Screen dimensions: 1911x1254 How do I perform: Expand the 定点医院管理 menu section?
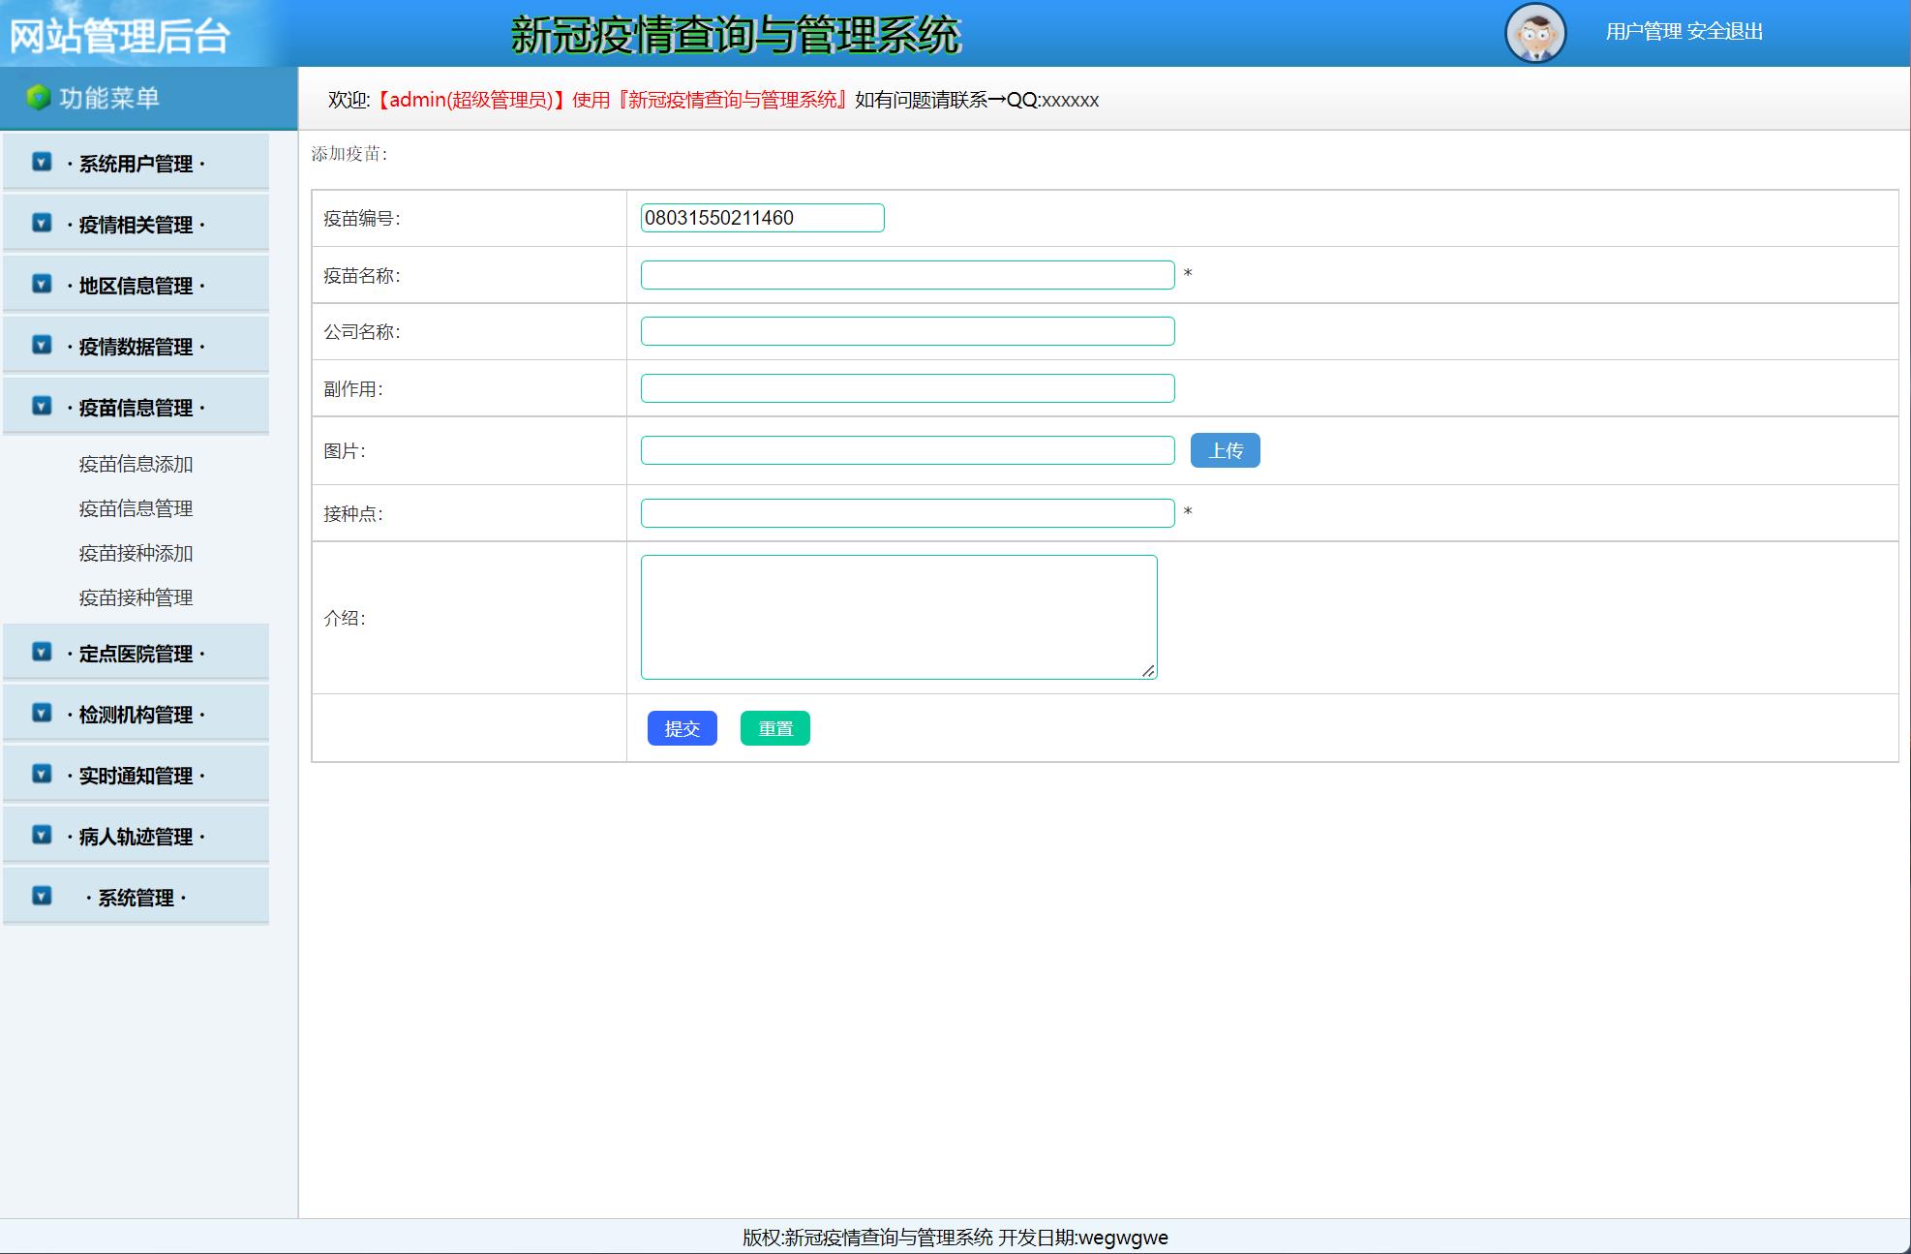pos(136,654)
